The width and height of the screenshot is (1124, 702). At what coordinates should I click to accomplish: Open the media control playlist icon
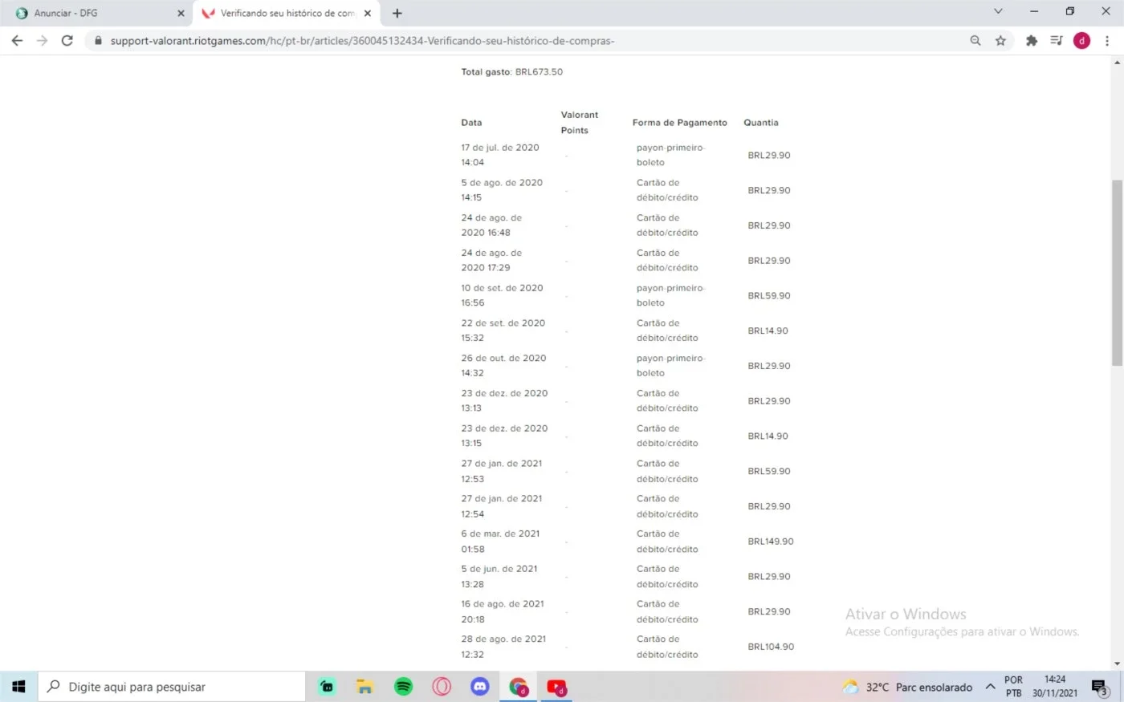pyautogui.click(x=1057, y=40)
